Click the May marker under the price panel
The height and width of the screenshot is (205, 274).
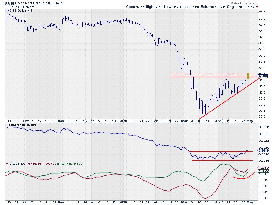(x=250, y=121)
